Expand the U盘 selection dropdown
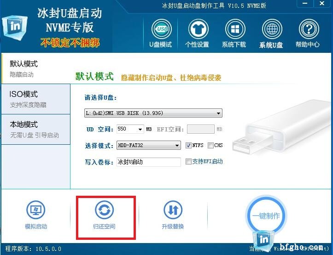Screen dimensions: 333x255 click(x=153, y=113)
